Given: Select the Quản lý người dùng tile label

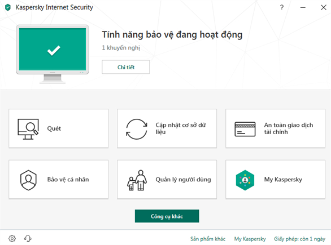Looking at the screenshot, I should pyautogui.click(x=183, y=180).
